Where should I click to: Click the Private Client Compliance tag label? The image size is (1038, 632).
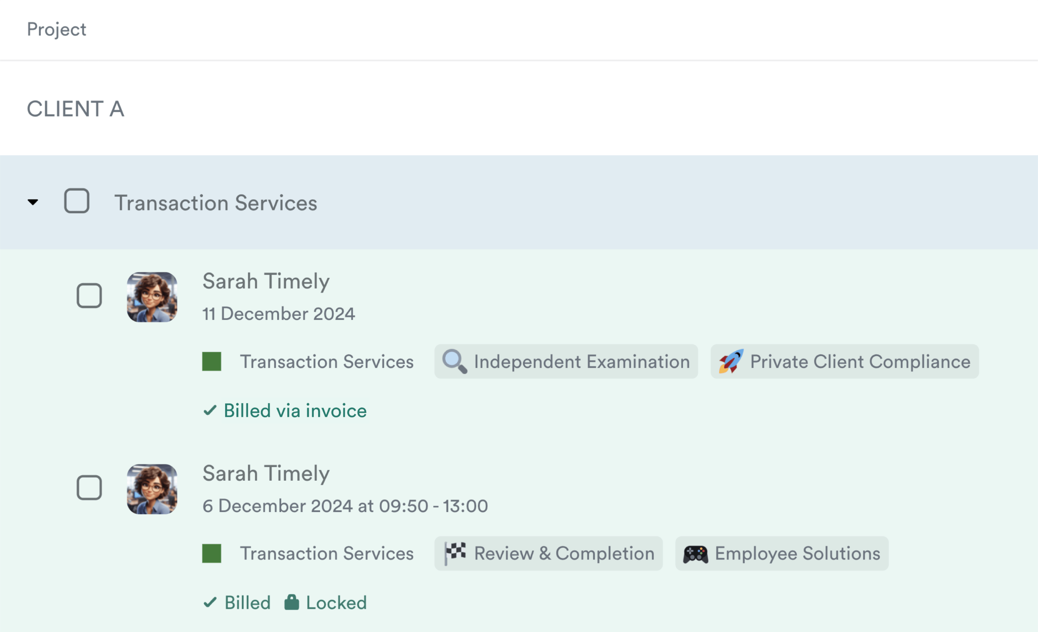[x=860, y=361]
